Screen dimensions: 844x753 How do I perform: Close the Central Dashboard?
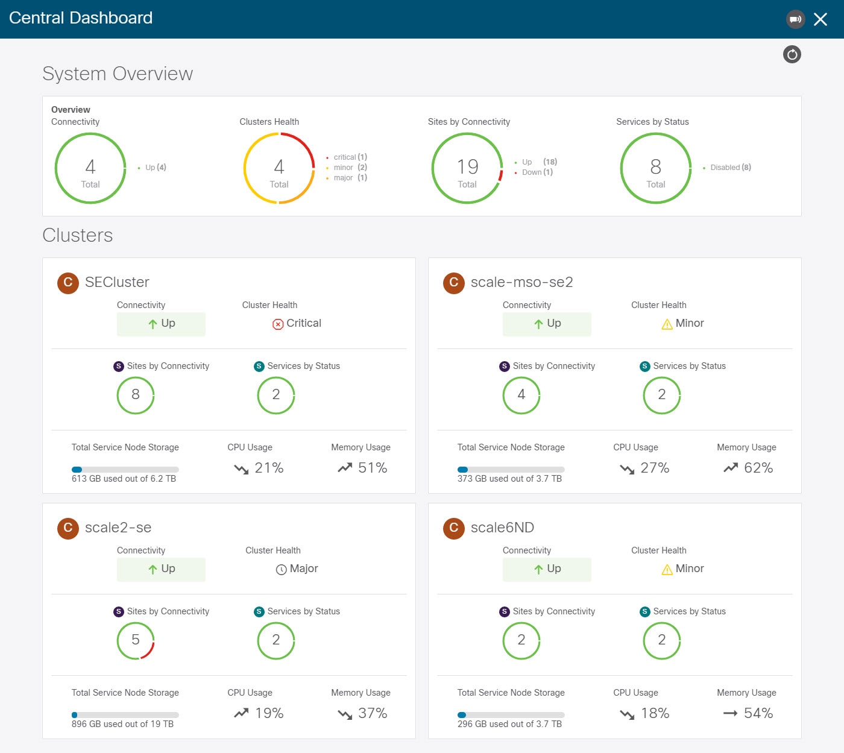(x=820, y=19)
